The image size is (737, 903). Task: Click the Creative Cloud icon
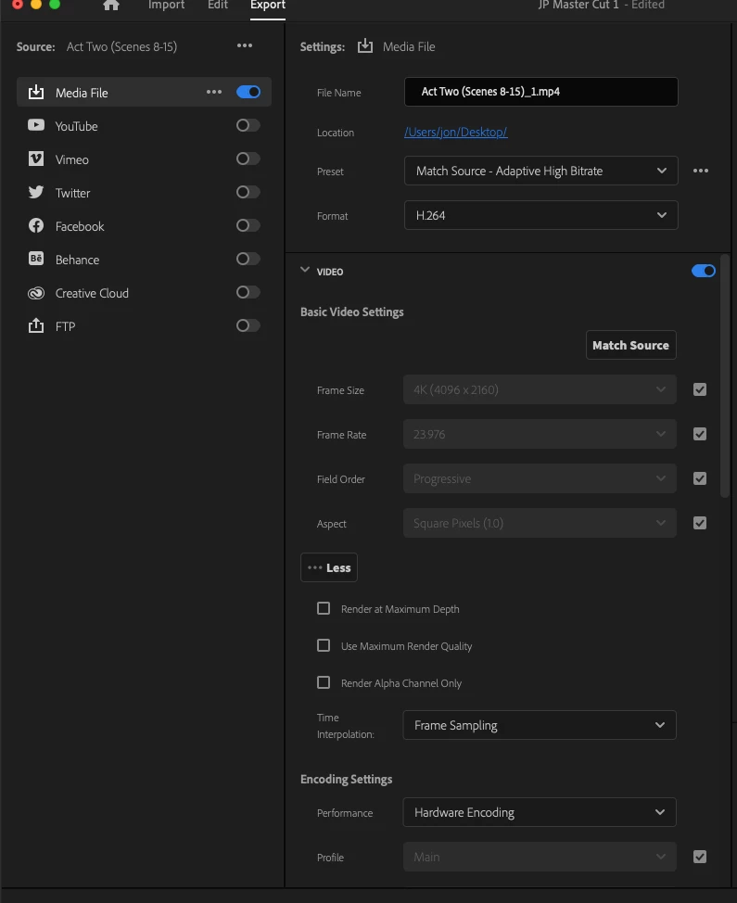point(36,293)
